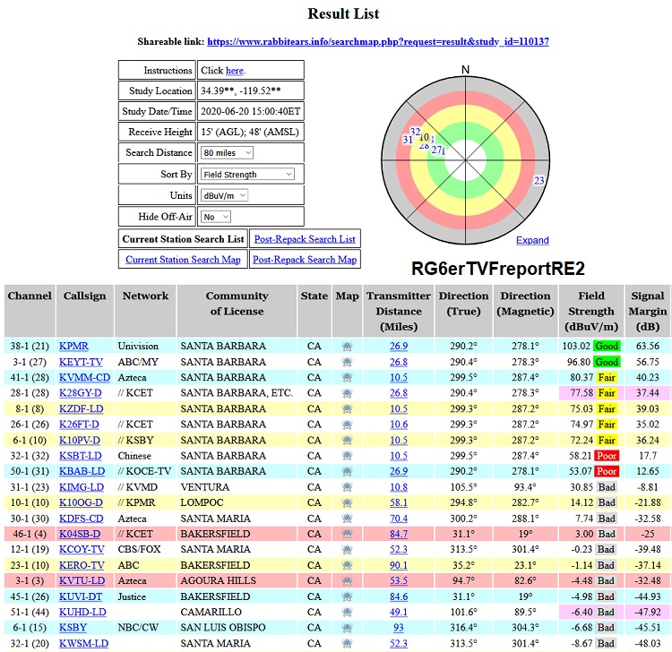Open the map icon for KIMG-LD
The width and height of the screenshot is (672, 652).
(x=347, y=487)
